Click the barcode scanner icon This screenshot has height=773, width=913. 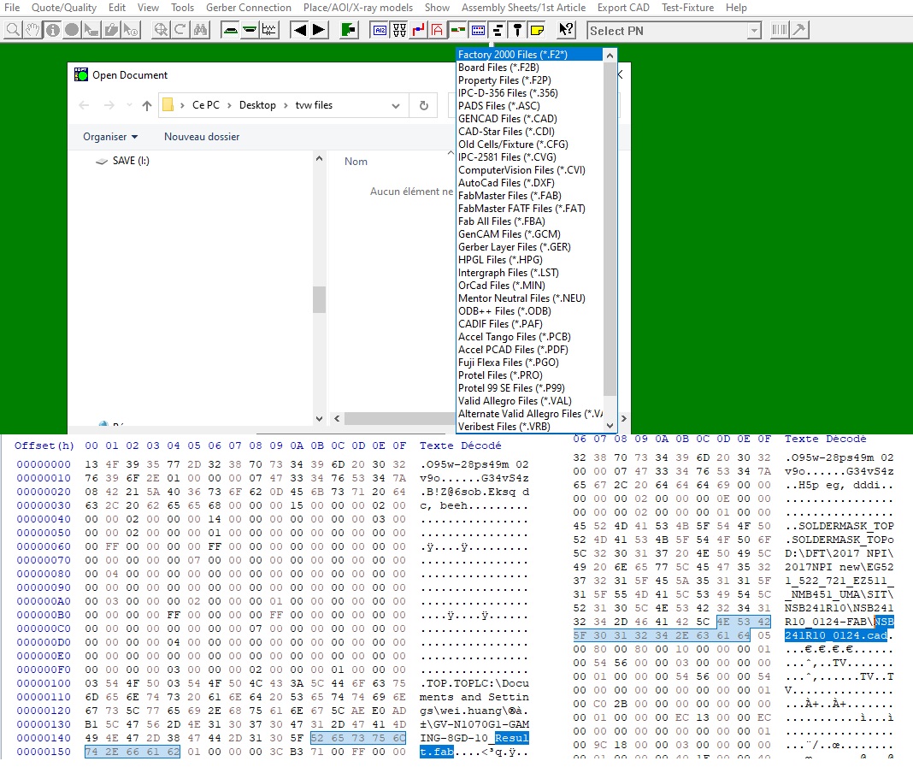click(779, 30)
